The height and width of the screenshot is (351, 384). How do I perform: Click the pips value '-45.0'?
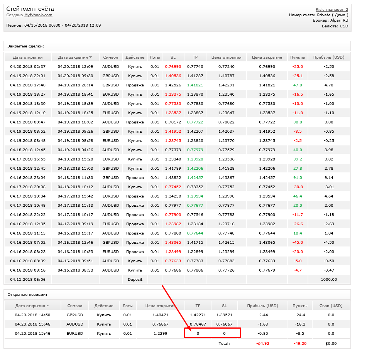point(298,243)
